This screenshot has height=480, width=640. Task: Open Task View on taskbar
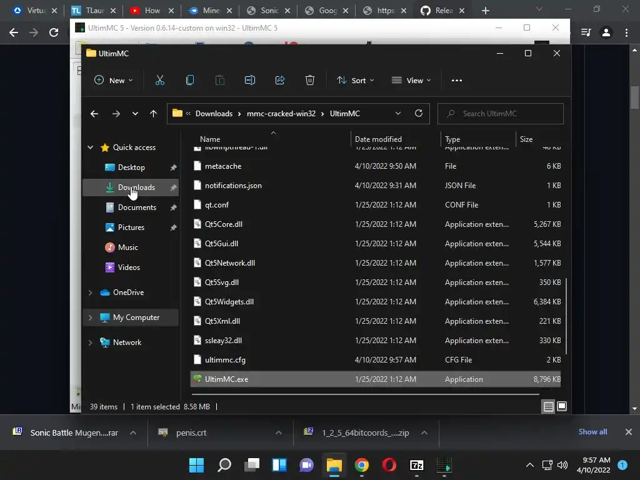pos(252,465)
